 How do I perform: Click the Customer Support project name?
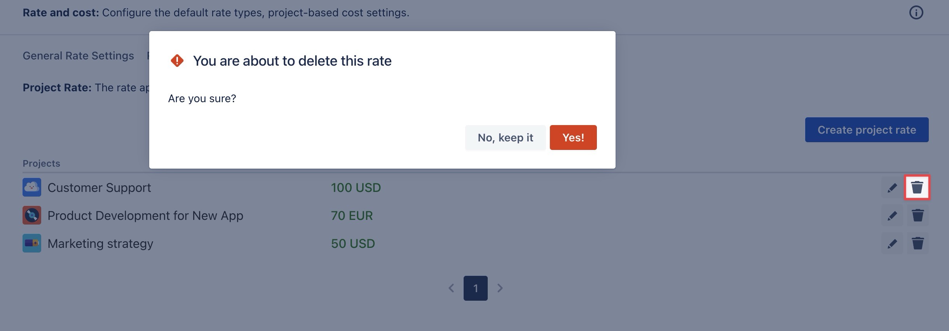[x=99, y=188]
